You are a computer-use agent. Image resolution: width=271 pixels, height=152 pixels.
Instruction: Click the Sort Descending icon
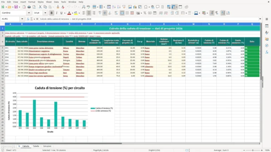click(x=119, y=7)
